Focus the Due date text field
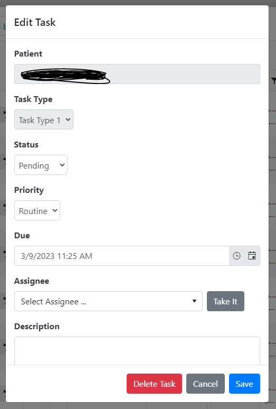This screenshot has width=276, height=409. click(122, 256)
